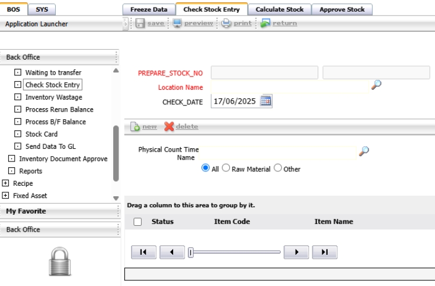Expand the Reports tree node
This screenshot has height=286, width=435.
pos(11,171)
